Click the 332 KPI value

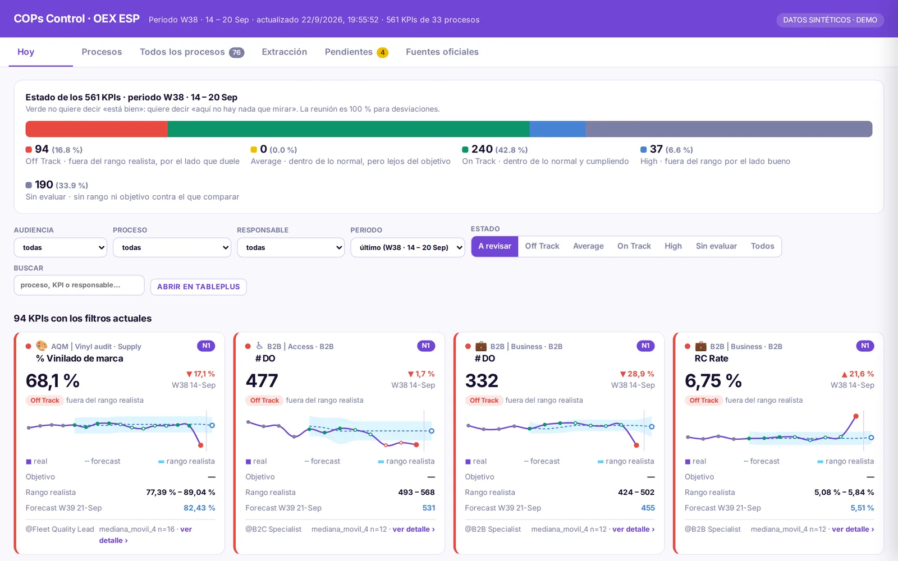click(x=482, y=381)
